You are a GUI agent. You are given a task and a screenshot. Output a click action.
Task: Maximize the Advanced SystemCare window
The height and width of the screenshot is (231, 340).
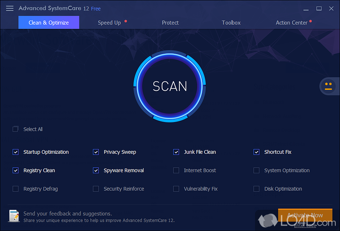[319, 8]
